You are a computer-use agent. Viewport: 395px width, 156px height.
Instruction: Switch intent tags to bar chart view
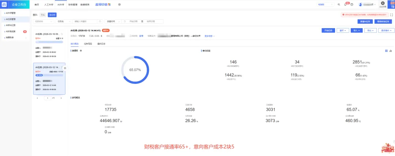pos(391,51)
